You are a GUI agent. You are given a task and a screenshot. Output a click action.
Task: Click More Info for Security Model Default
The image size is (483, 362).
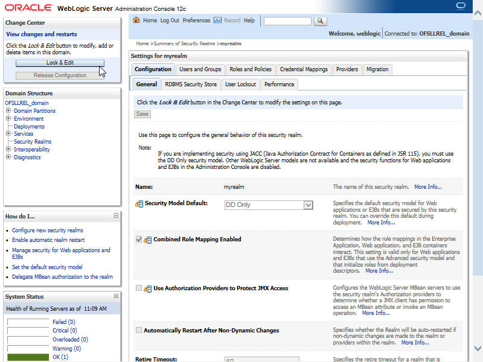click(381, 223)
